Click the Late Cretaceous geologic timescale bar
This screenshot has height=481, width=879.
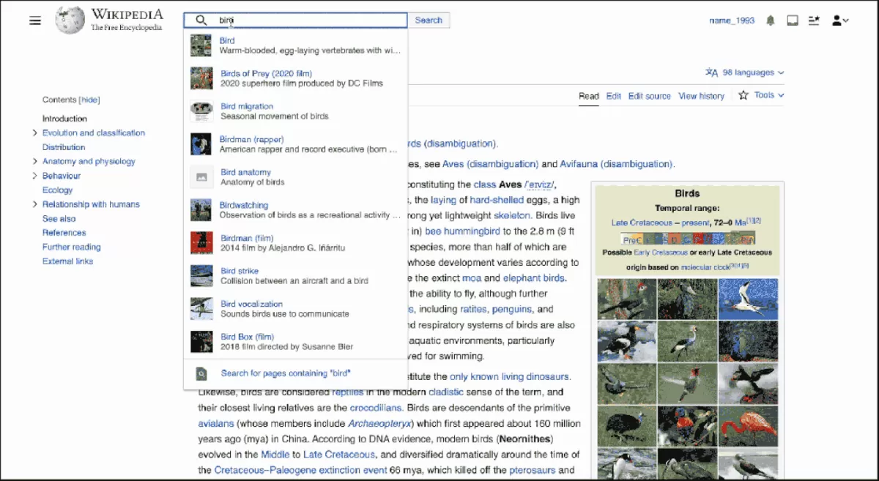pyautogui.click(x=689, y=238)
